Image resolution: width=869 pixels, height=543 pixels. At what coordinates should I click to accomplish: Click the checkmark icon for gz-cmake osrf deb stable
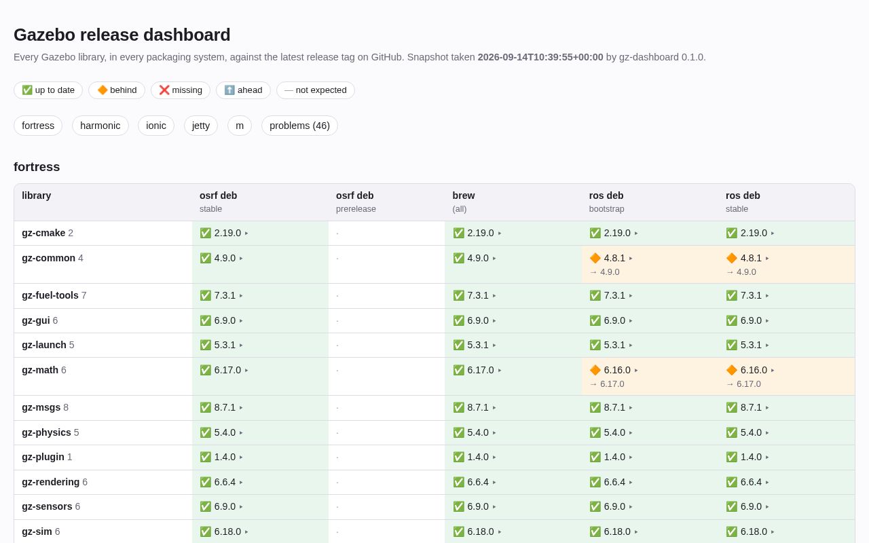point(205,233)
